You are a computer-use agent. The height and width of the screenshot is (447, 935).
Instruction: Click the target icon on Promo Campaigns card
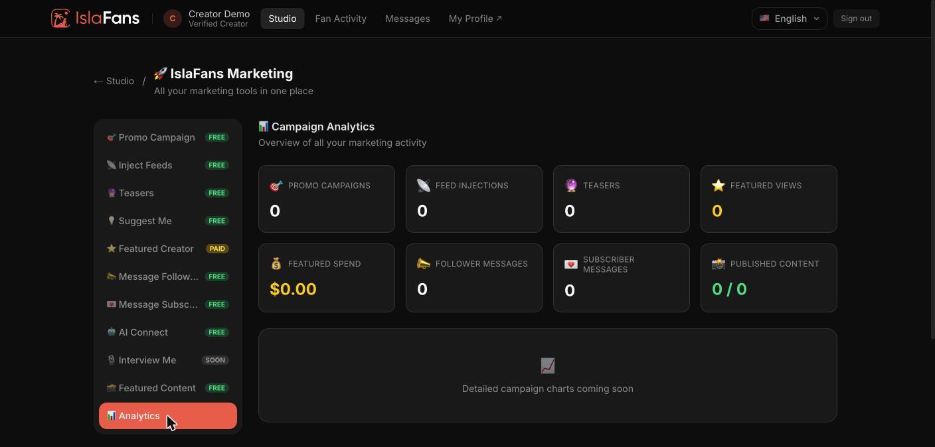pos(276,186)
